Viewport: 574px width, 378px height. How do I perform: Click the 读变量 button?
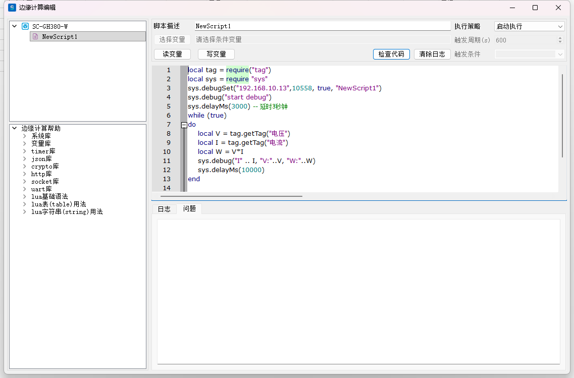tap(172, 54)
